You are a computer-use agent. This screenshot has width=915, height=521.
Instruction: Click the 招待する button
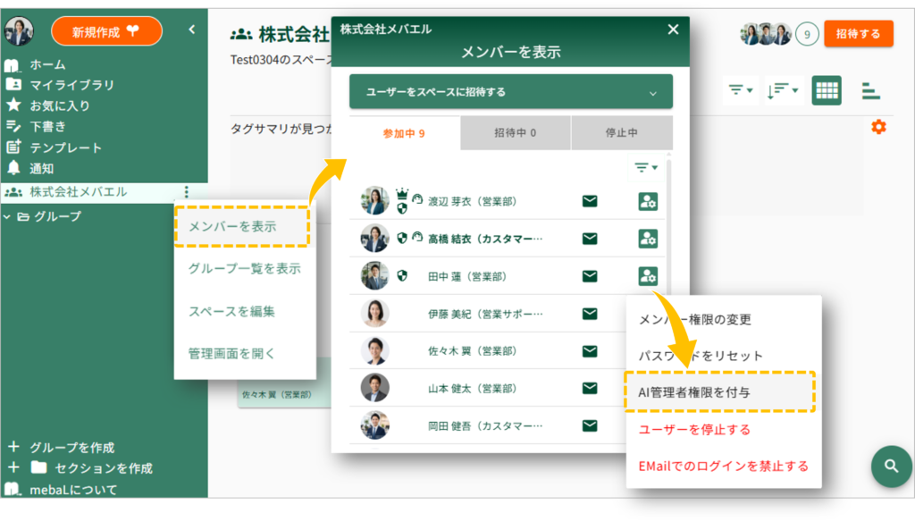859,33
